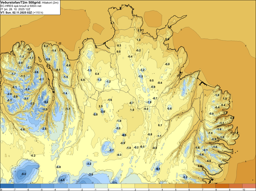Click the 'VT: Sun. 02.11.2025 02Z' valid time

pos(16,13)
